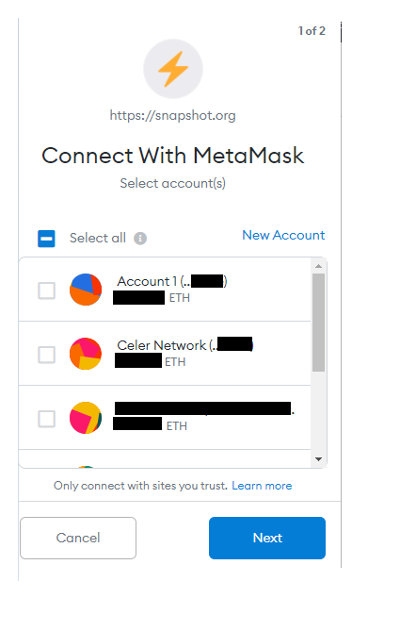The image size is (400, 631).
Task: Click the partially visible fourth account avatar
Action: (x=86, y=467)
